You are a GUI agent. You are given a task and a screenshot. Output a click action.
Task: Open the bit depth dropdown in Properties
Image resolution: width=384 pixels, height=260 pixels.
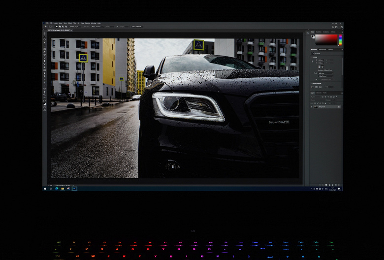click(x=326, y=76)
